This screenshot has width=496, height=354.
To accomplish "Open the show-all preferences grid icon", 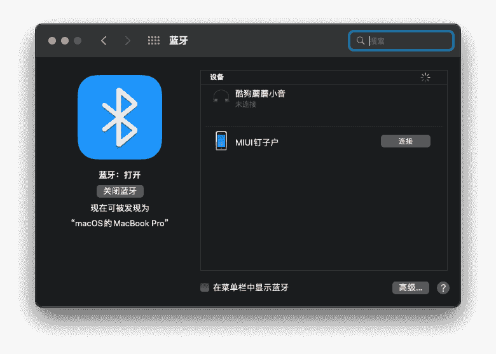I will click(154, 41).
